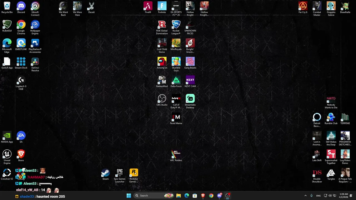Viewport: 356px width, 200px height.
Task: Click the Brave browser desktop icon
Action: click(21, 156)
